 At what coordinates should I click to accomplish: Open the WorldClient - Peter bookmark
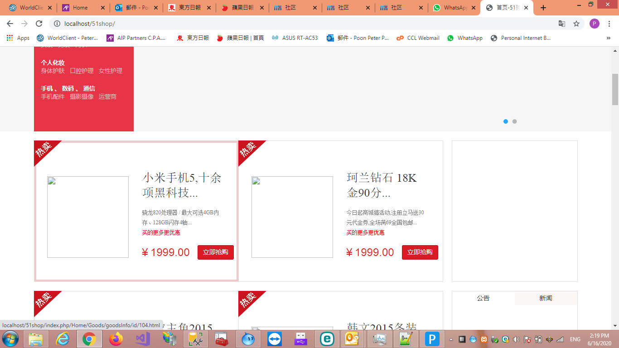(67, 38)
